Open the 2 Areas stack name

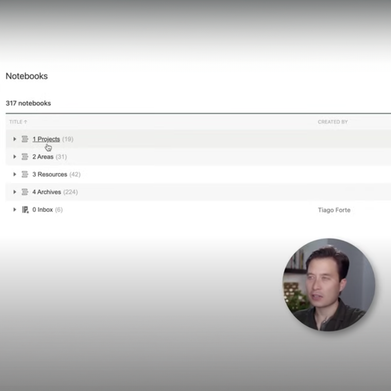pyautogui.click(x=43, y=157)
